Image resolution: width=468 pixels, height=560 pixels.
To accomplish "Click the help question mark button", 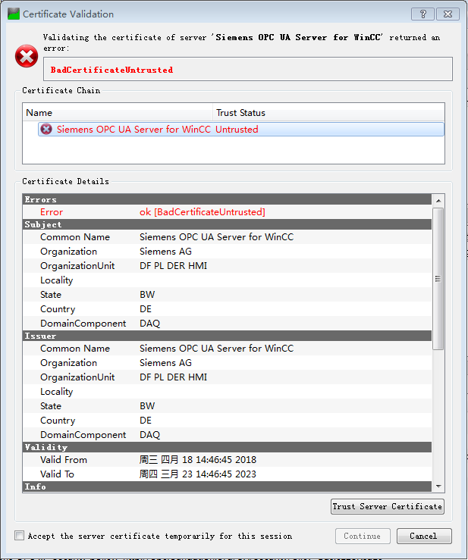I will (422, 14).
